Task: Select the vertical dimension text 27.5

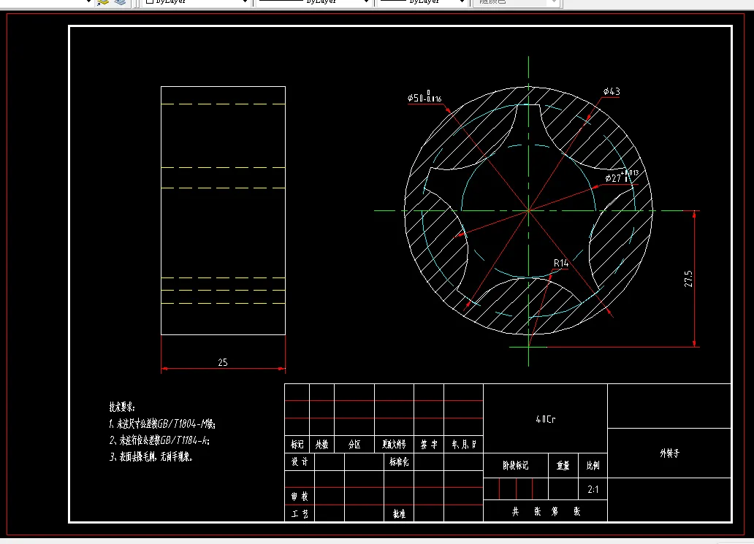Action: click(688, 279)
